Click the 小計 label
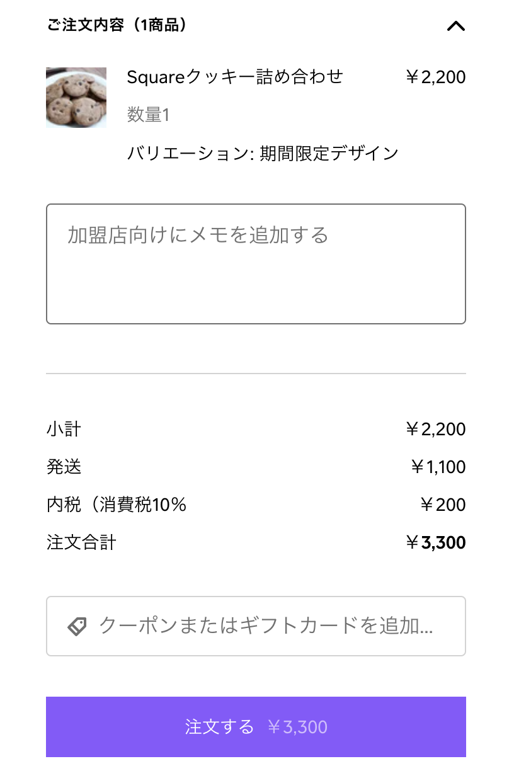Screen dimensions: 514x771 pyautogui.click(x=64, y=430)
